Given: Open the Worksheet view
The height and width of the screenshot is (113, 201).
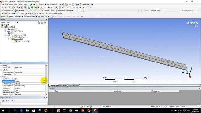Looking at the screenshot, I should [x=85, y=4].
